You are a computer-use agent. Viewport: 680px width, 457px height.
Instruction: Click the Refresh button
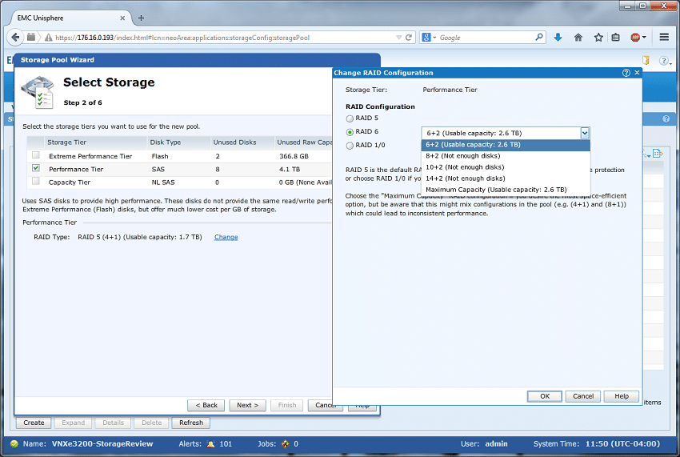[x=191, y=423]
